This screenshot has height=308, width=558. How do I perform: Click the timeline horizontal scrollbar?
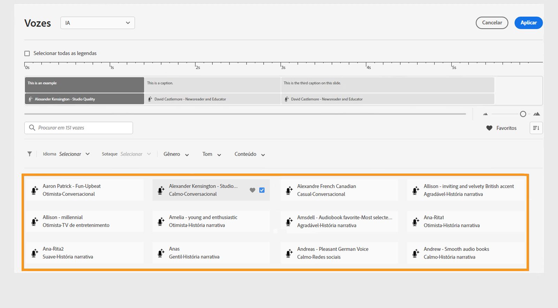[245, 114]
